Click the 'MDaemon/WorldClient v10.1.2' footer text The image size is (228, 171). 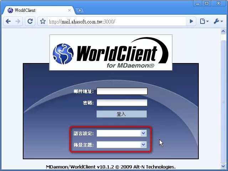pos(80,167)
